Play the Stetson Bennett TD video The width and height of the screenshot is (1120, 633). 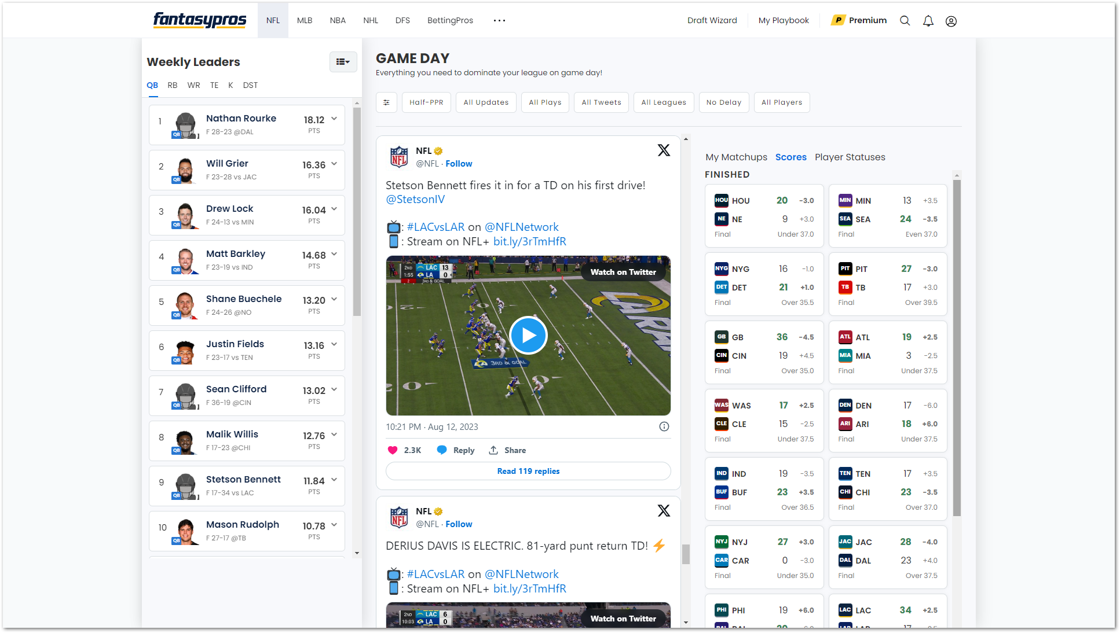(528, 335)
